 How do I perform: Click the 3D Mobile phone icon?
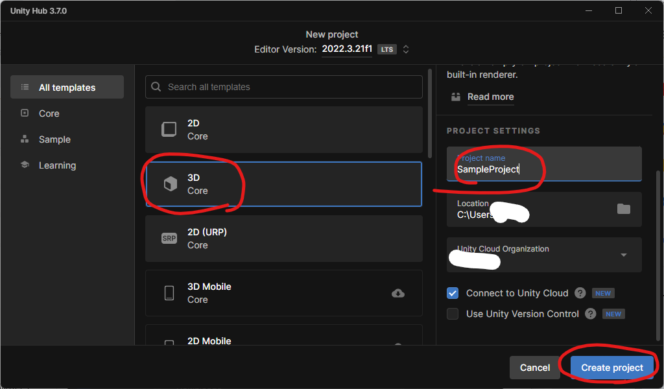coord(169,293)
